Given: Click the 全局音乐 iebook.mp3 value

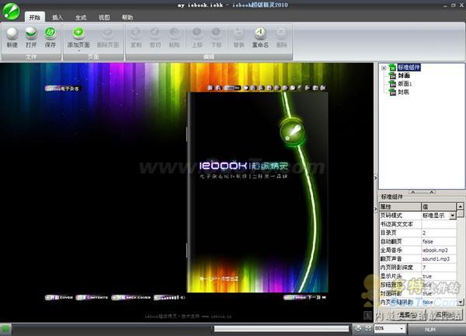Looking at the screenshot, I should (x=439, y=250).
